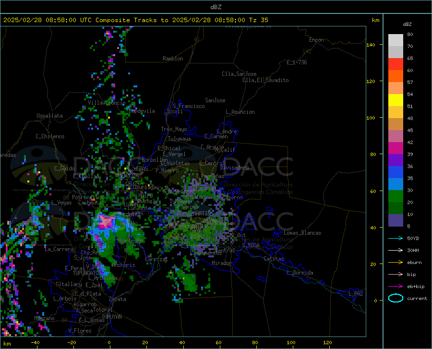Click the Lomas_Blancas map label
Screen dimensions: 432x349
[302, 233]
